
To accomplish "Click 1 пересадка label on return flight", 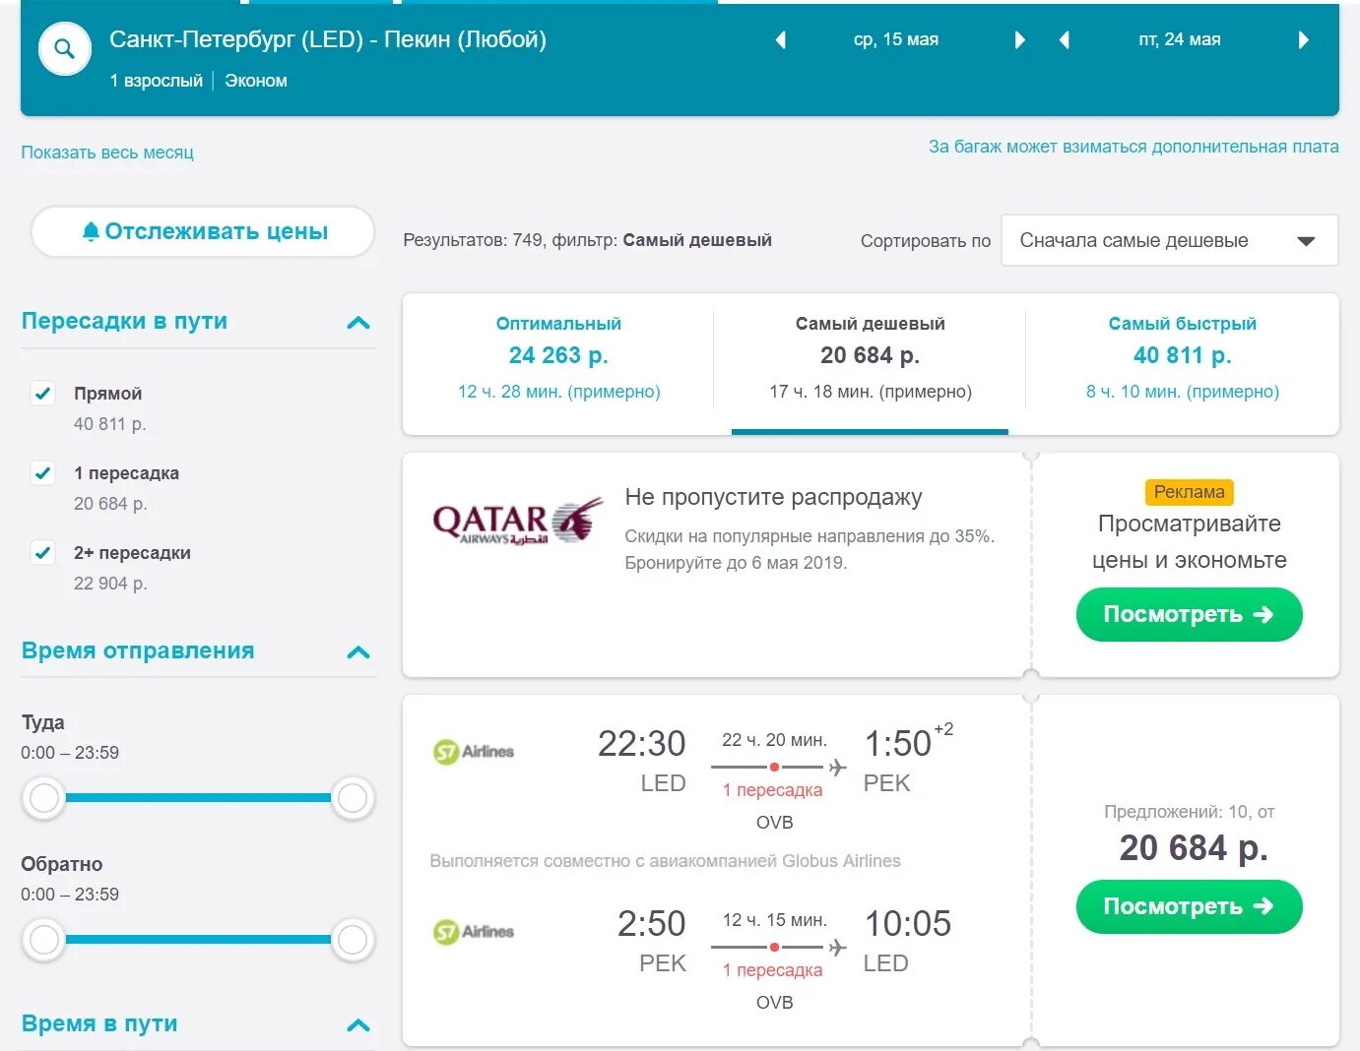I will pos(772,970).
